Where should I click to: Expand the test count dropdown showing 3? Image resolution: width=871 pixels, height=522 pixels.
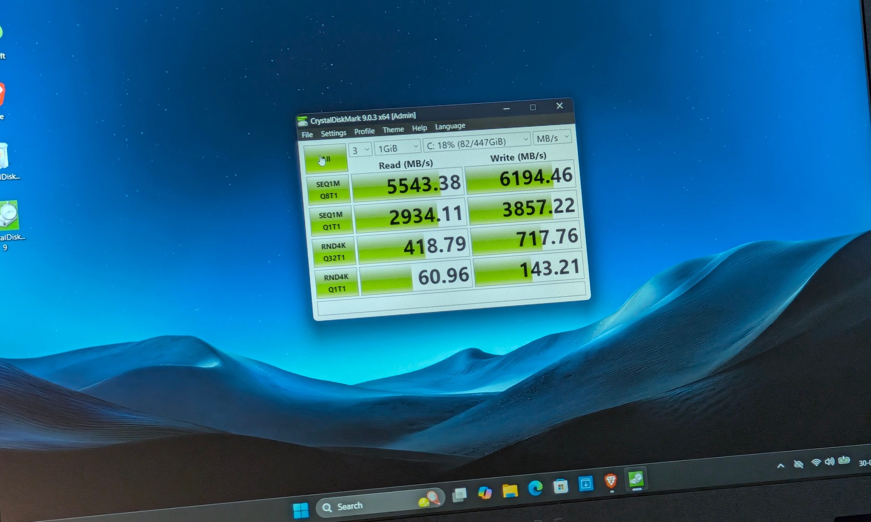360,150
